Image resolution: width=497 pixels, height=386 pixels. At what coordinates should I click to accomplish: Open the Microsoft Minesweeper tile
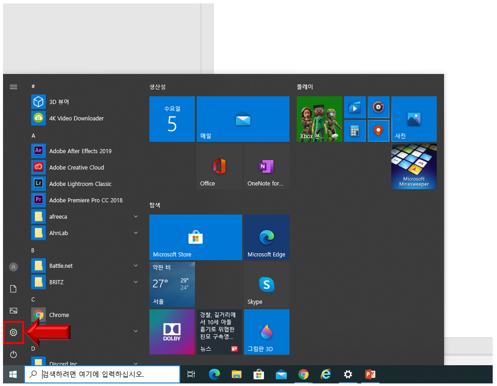point(414,166)
